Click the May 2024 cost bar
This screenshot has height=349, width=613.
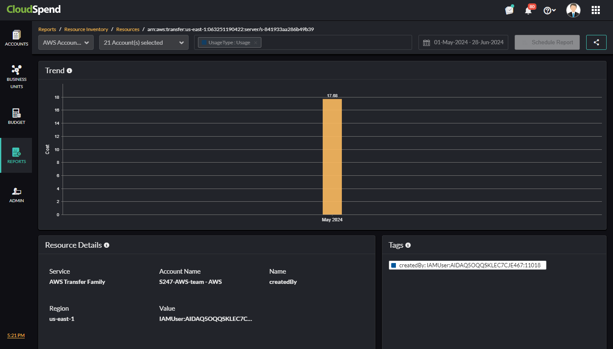(332, 157)
